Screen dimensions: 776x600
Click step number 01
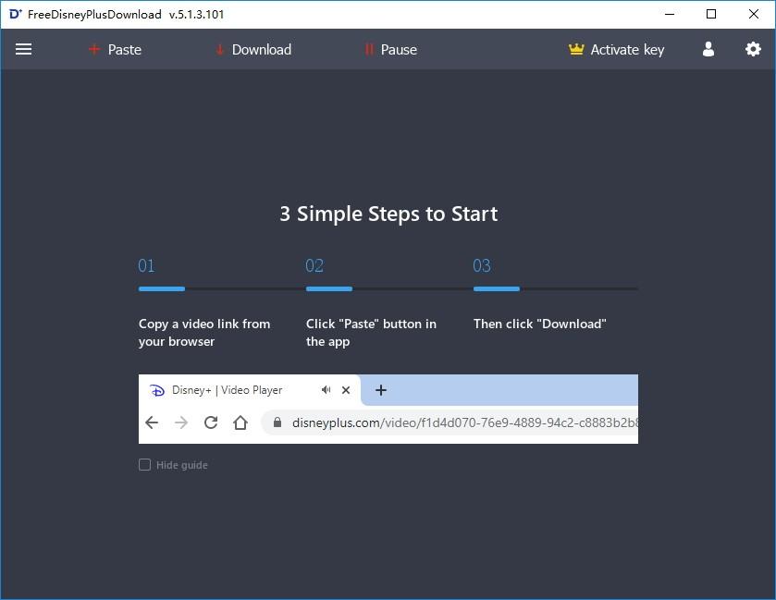coord(146,265)
